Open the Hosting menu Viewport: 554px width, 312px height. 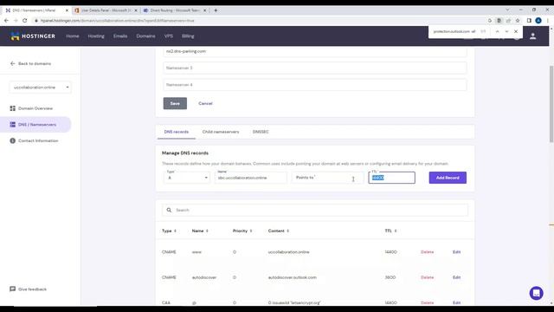point(96,36)
